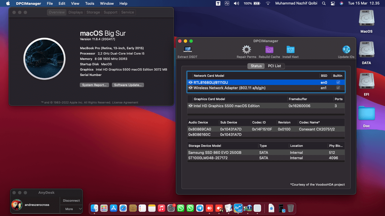The width and height of the screenshot is (385, 216).
Task: Toggle the Builtin checkbox for en0
Action: pos(338,82)
